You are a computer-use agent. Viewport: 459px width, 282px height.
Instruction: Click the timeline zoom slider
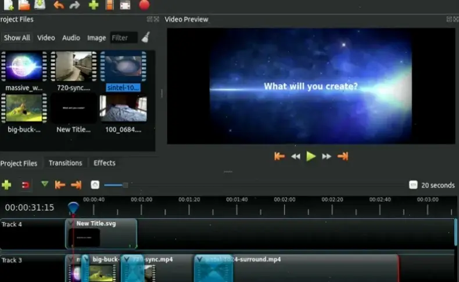(x=115, y=185)
